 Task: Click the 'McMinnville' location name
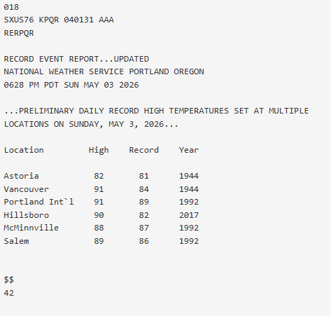(x=31, y=228)
